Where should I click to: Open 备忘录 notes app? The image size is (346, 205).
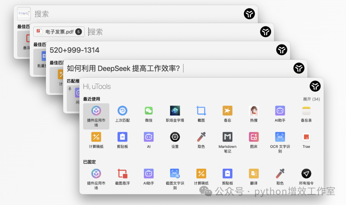(x=306, y=114)
